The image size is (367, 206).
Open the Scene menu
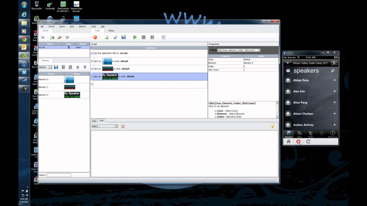tap(62, 26)
